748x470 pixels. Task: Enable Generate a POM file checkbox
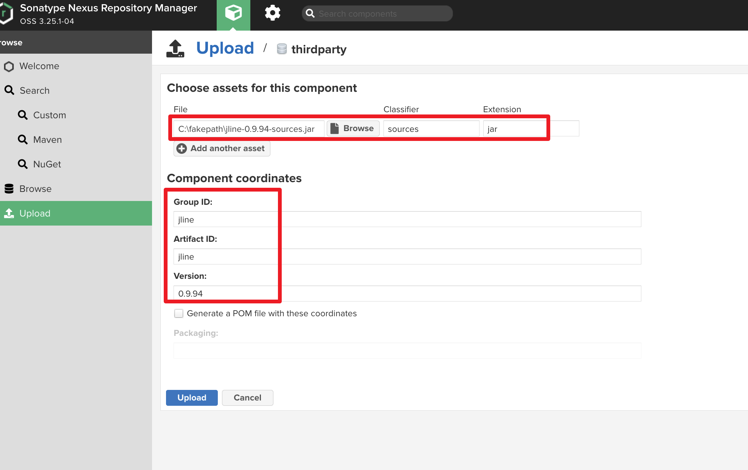coord(179,314)
